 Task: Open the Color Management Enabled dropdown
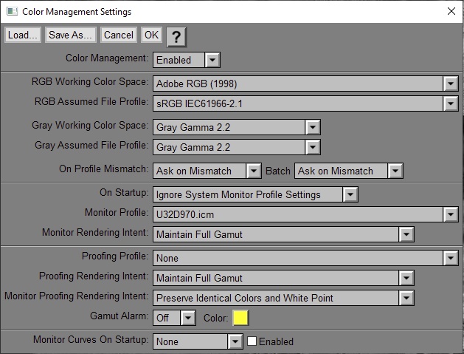click(212, 60)
